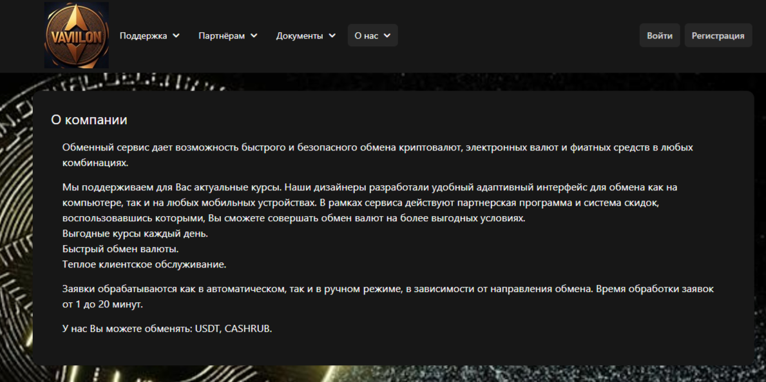766x382 pixels.
Task: Click the Войти login button
Action: click(x=660, y=35)
